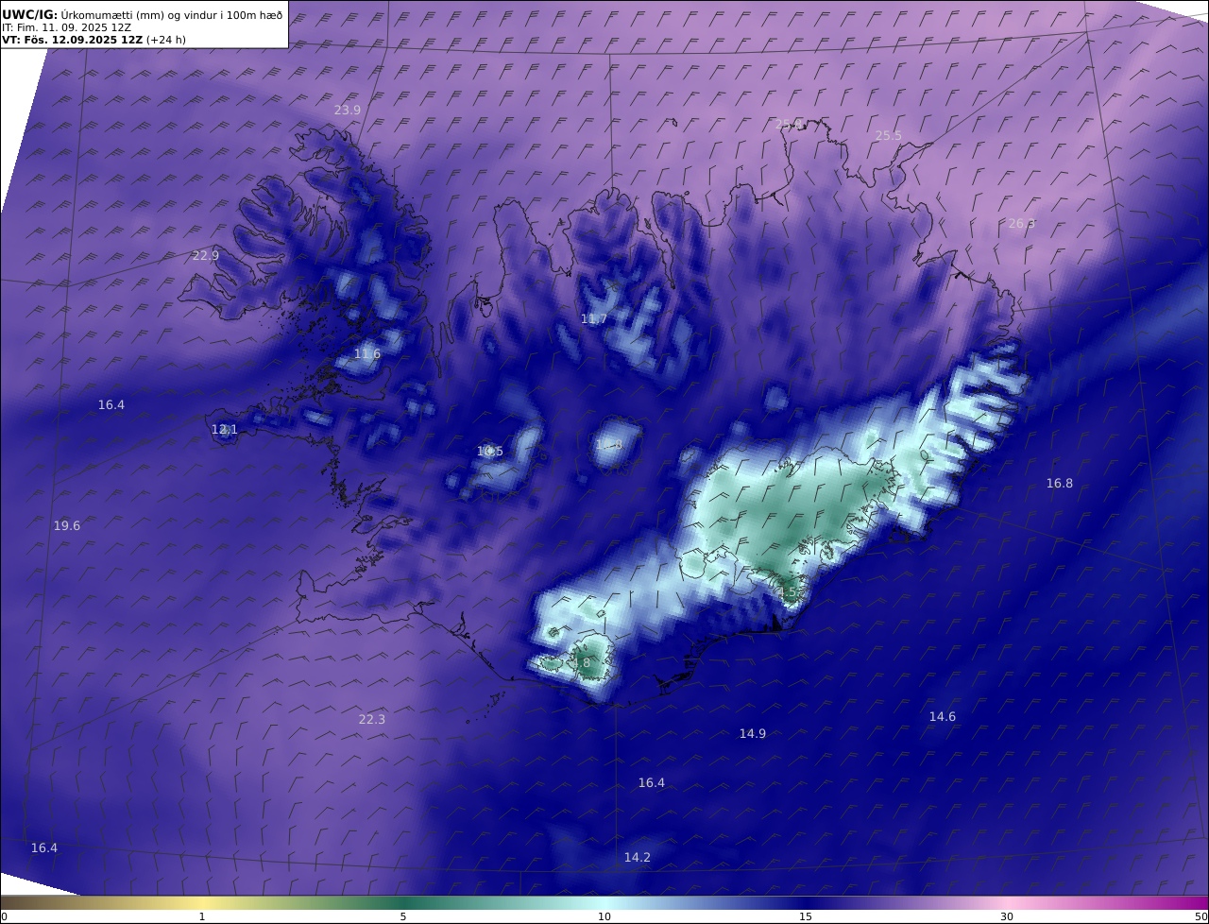Click the colorbar tick label 5
This screenshot has height=924, width=1209.
(x=403, y=916)
